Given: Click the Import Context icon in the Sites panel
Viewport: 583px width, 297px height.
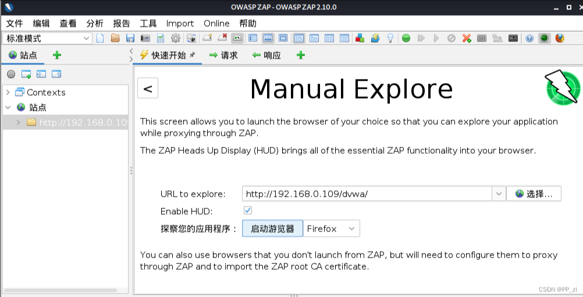Looking at the screenshot, I should coord(41,74).
